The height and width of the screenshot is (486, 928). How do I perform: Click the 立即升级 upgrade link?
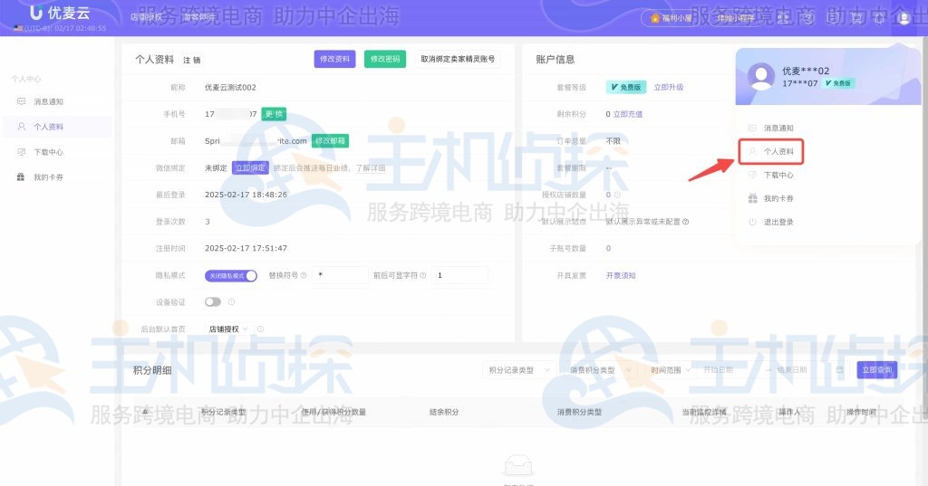point(668,87)
